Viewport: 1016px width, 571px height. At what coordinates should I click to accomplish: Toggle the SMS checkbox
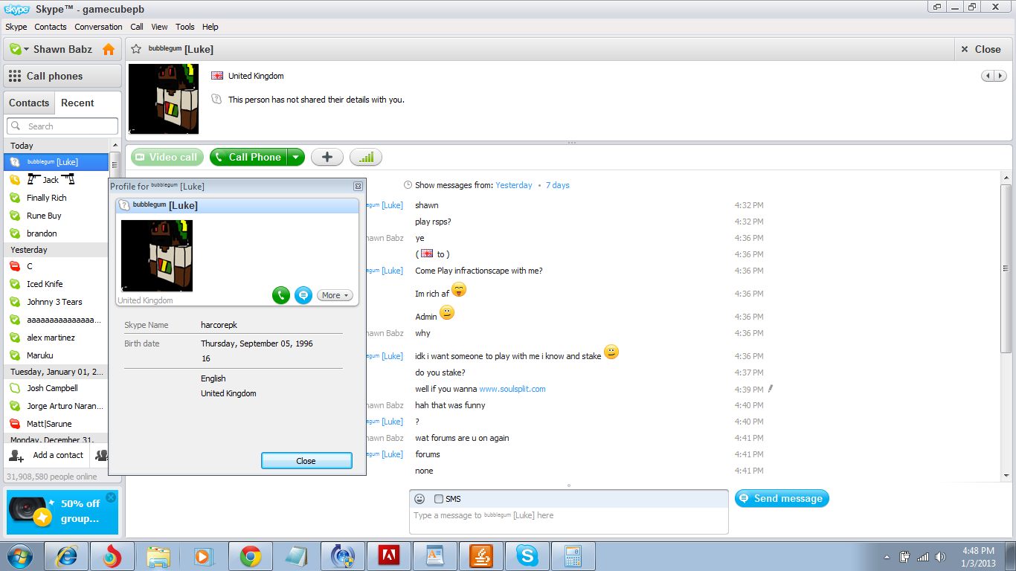tap(439, 499)
